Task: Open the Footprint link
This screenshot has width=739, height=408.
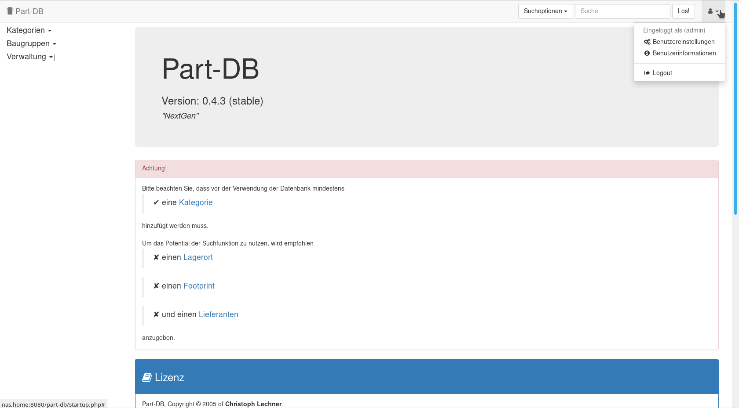Action: click(x=199, y=286)
